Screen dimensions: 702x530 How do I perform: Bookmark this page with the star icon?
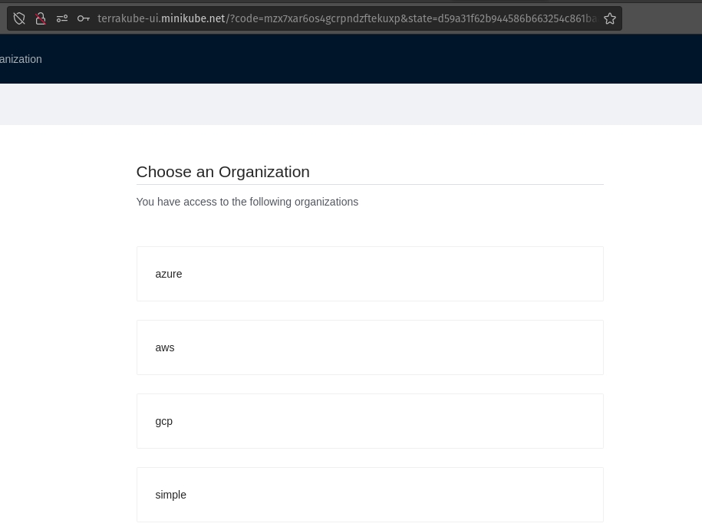[610, 18]
